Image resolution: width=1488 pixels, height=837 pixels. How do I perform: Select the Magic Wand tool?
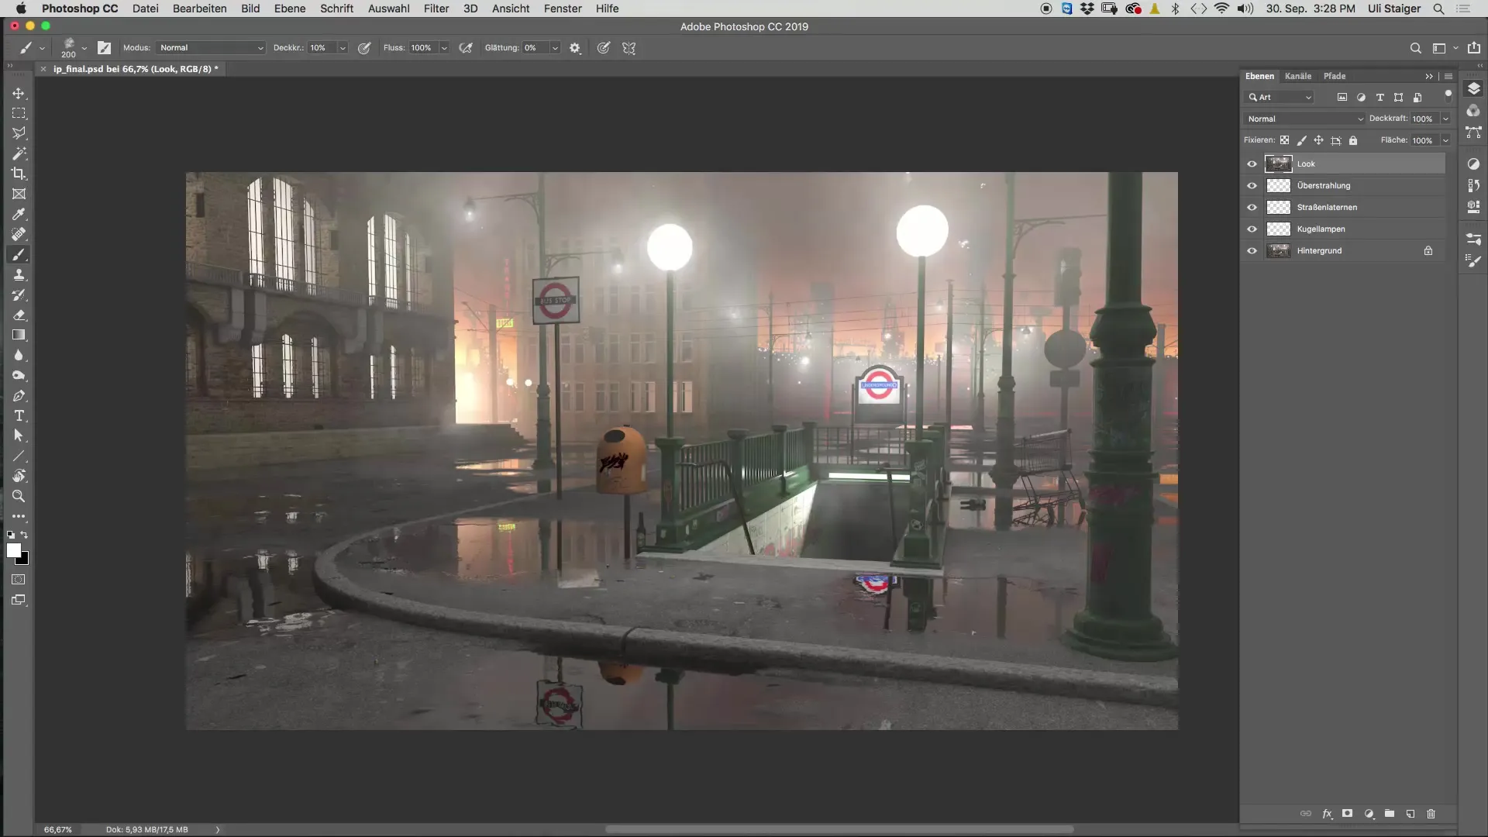19,153
